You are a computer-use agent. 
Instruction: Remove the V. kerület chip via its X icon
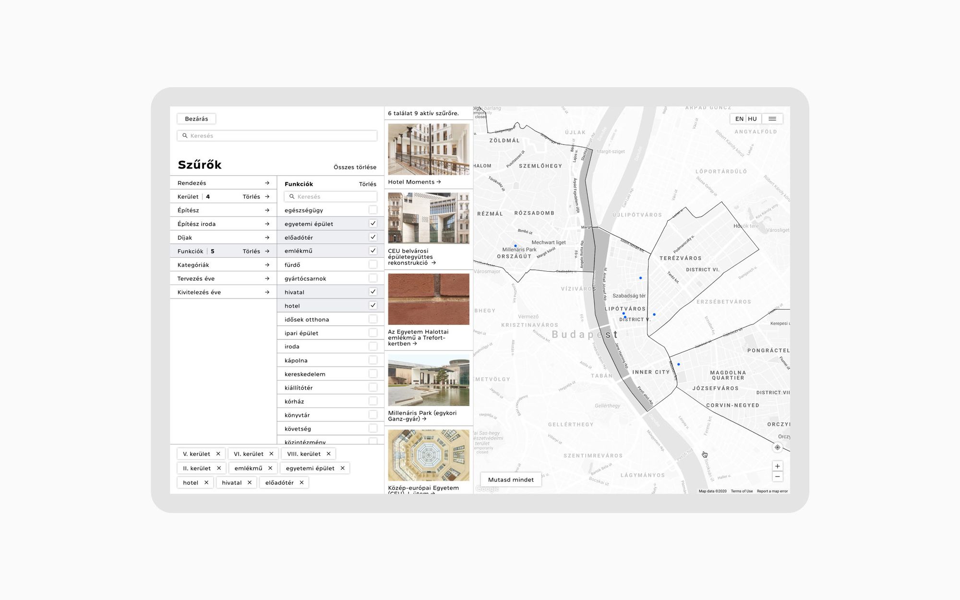(218, 453)
